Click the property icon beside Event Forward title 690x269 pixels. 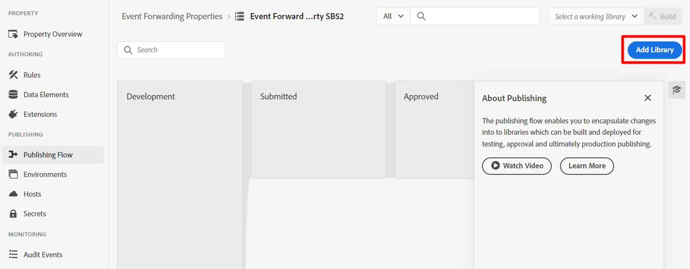240,17
